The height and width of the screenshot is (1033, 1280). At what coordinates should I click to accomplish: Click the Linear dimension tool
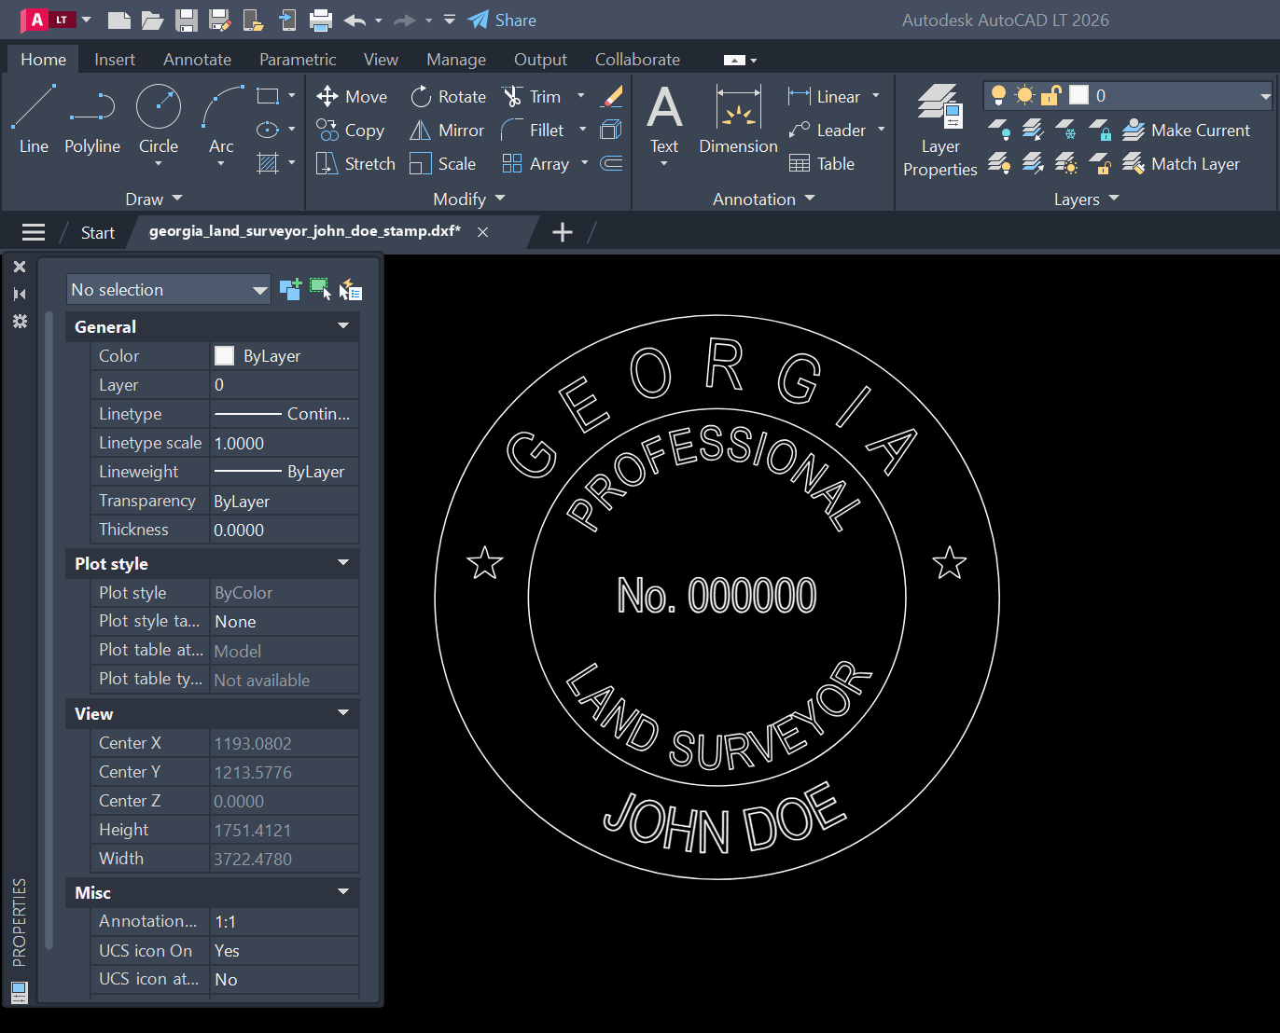(x=824, y=96)
